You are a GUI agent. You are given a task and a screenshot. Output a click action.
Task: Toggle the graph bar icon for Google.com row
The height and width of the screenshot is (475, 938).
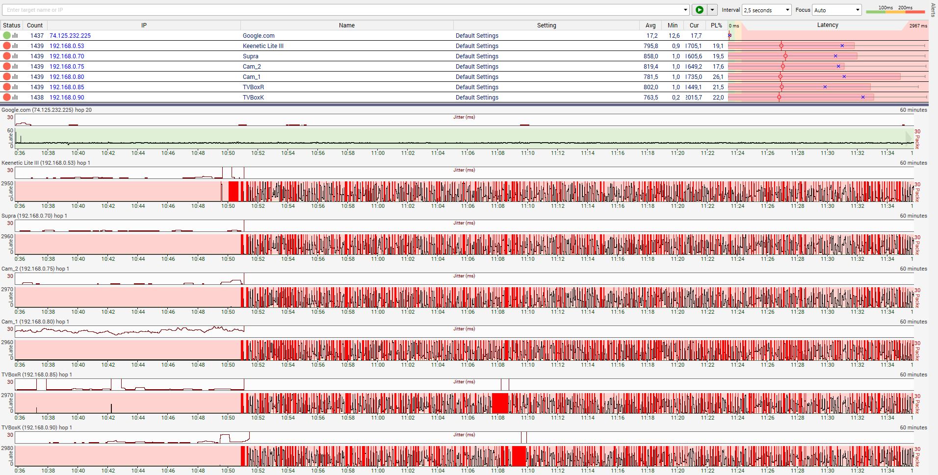15,35
